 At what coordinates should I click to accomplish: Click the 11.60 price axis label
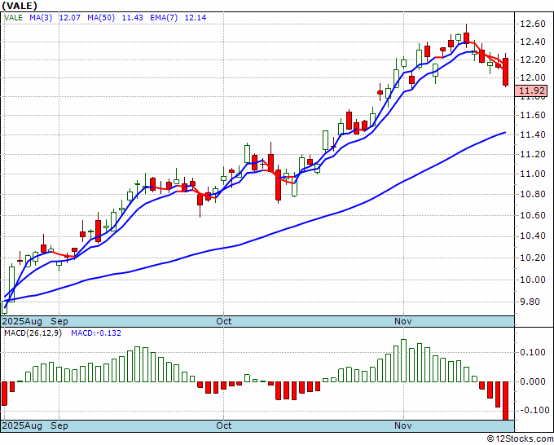(x=533, y=115)
